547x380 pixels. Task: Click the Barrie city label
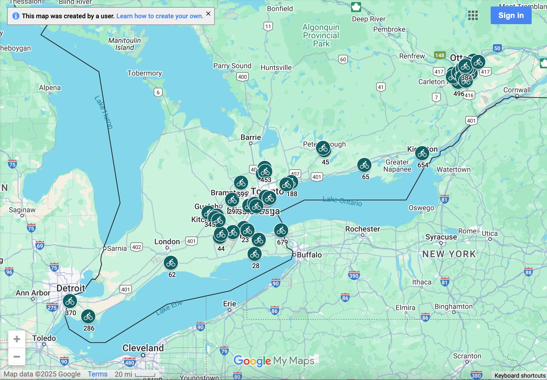pyautogui.click(x=251, y=137)
